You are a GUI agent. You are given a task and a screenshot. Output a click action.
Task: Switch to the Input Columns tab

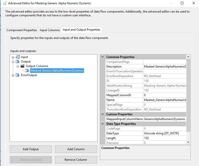pos(50,30)
